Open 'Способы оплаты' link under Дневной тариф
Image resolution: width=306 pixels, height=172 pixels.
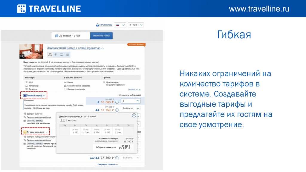pyautogui.click(x=35, y=121)
